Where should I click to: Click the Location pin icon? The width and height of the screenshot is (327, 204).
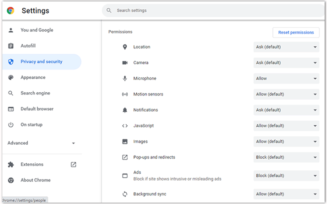tap(125, 47)
